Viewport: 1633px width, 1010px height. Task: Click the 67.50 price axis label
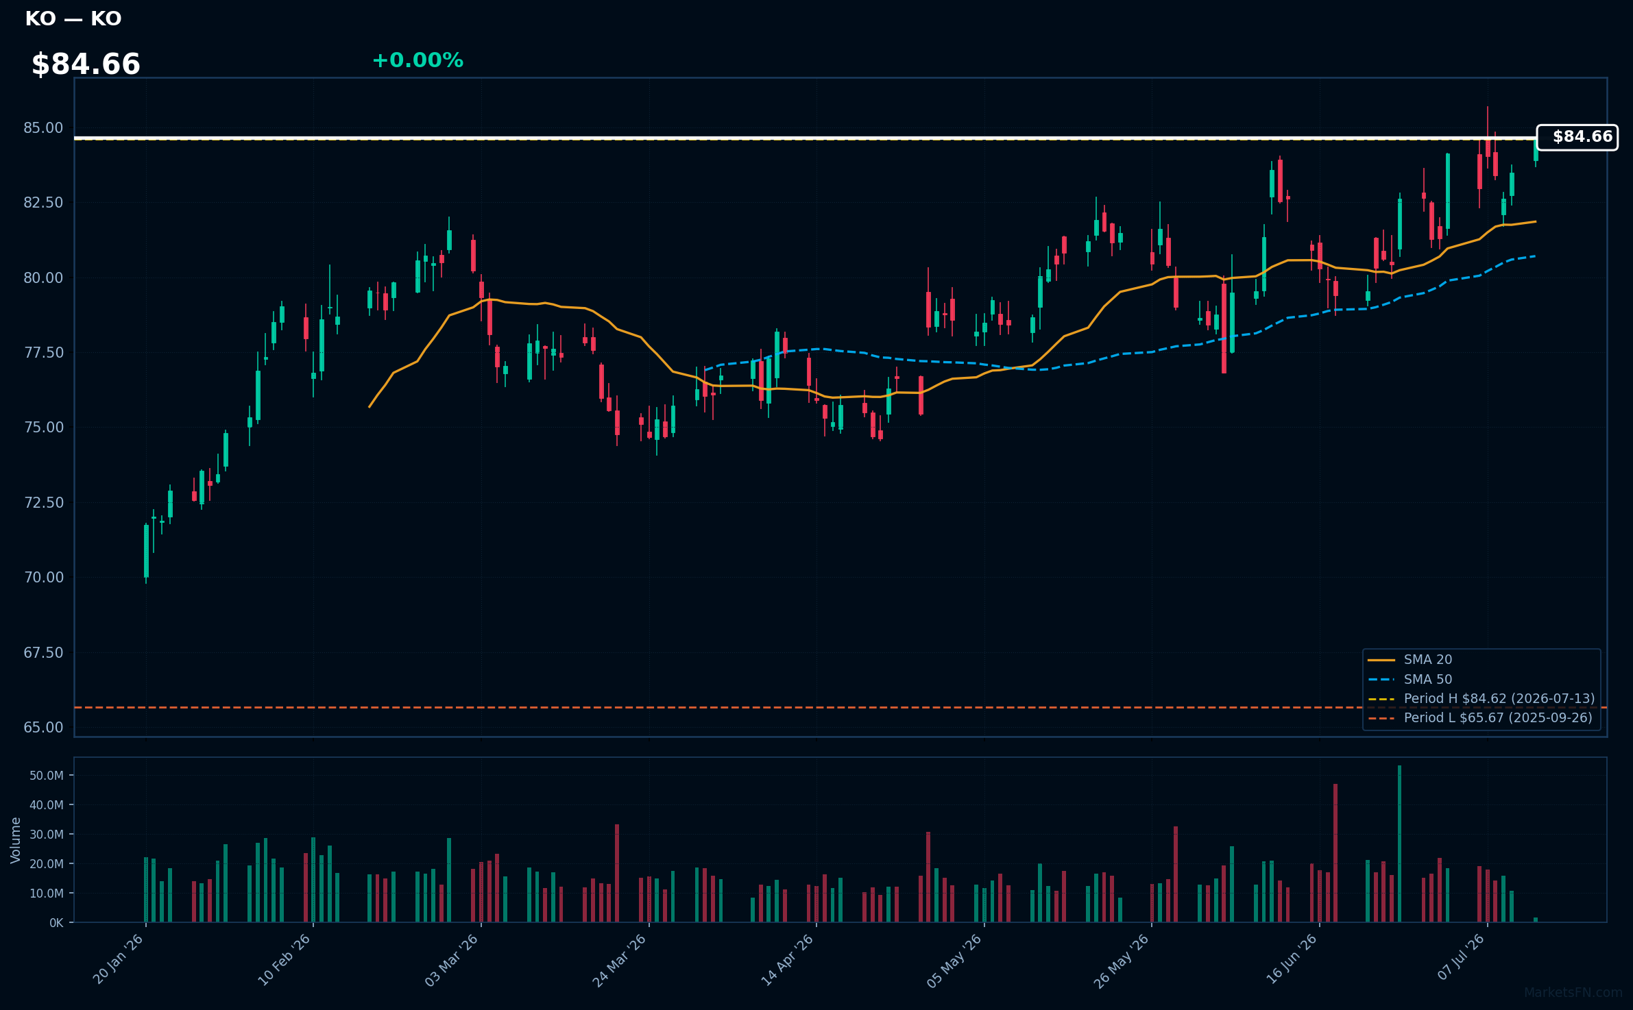(x=43, y=652)
